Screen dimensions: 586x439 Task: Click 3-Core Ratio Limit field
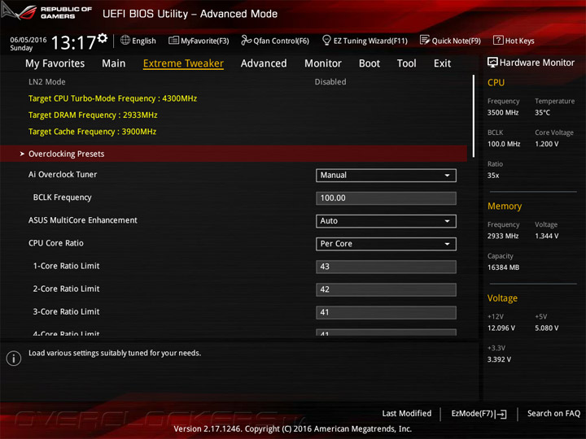pyautogui.click(x=386, y=312)
